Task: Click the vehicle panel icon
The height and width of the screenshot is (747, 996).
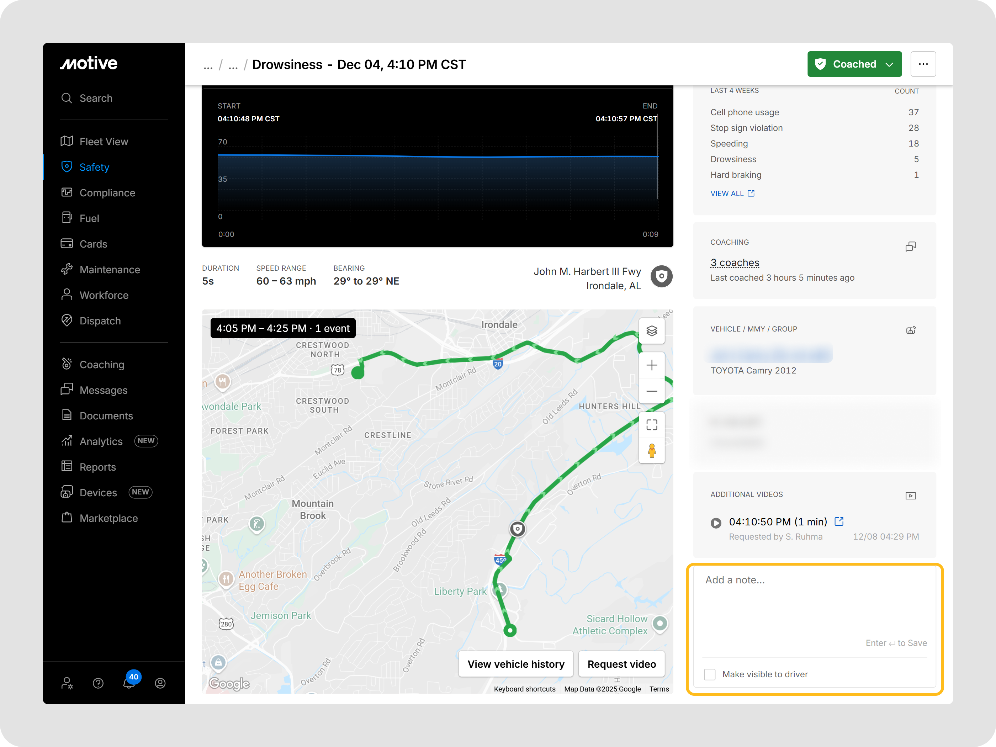Action: tap(911, 330)
